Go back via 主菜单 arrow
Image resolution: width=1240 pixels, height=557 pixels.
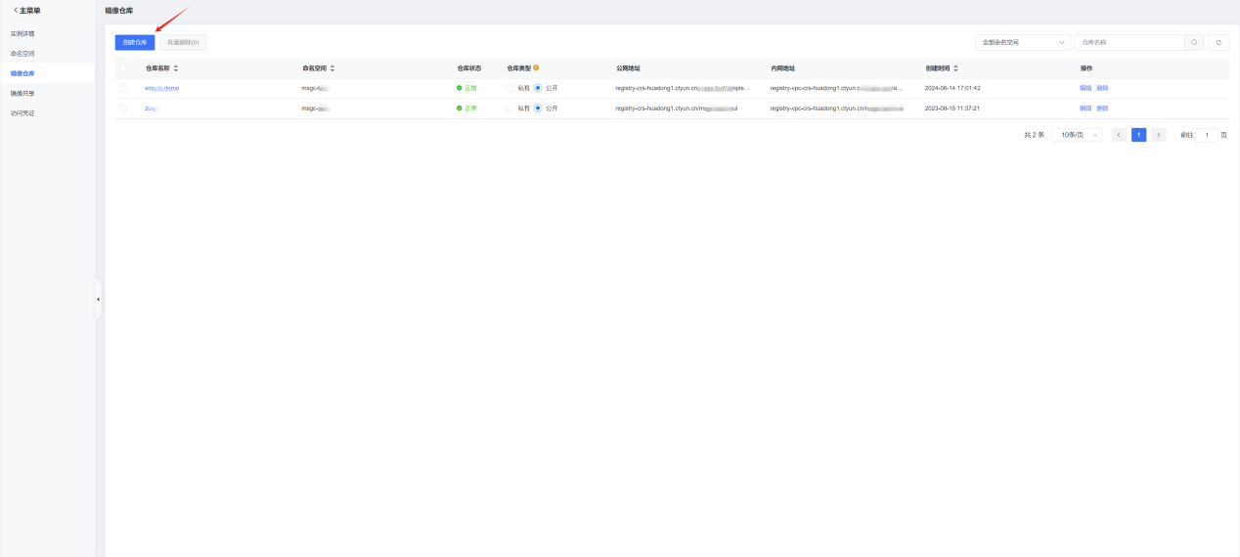(x=16, y=10)
